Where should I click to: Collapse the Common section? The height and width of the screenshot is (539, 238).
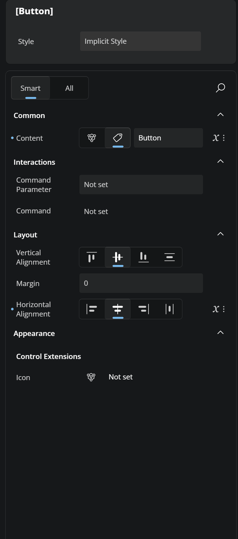point(220,114)
